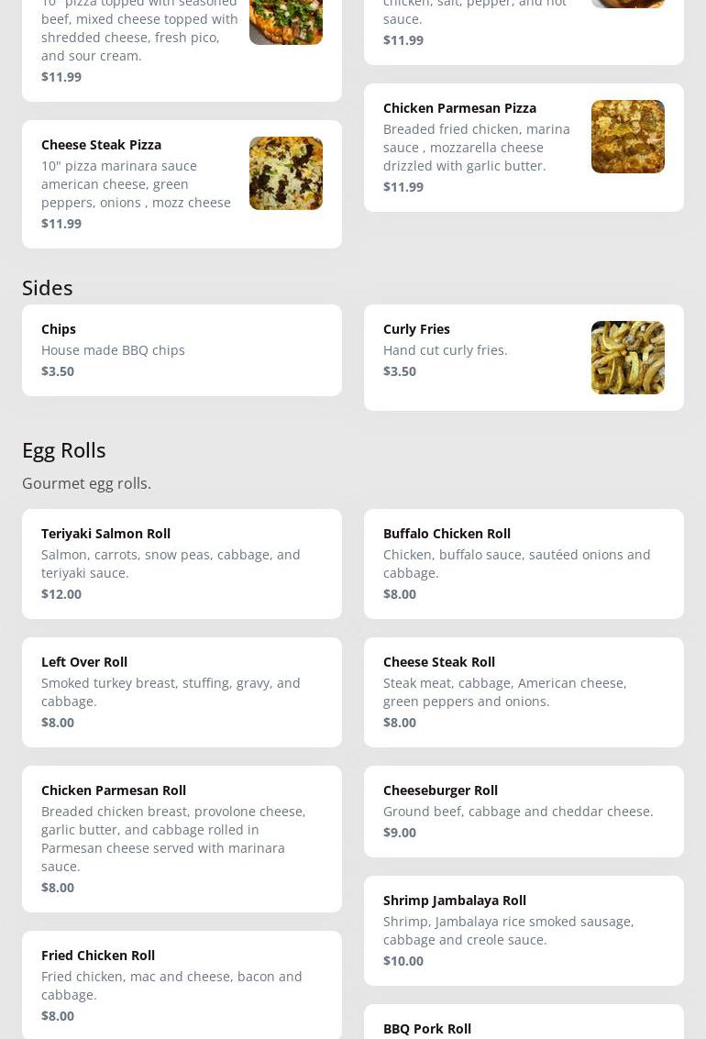Choose the Fried Chicken Roll card

(182, 985)
